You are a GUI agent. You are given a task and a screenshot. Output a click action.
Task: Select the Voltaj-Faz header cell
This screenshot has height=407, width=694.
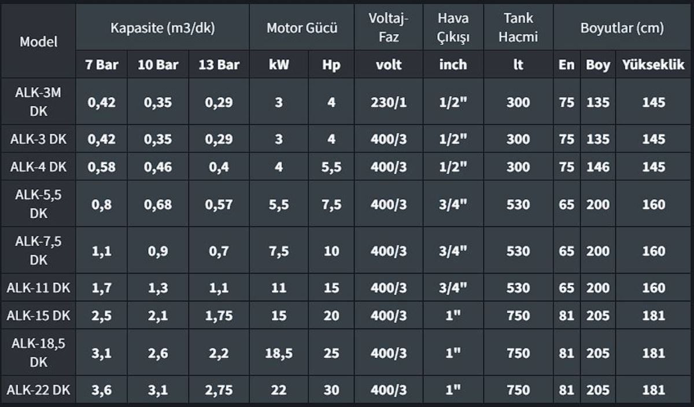389,28
